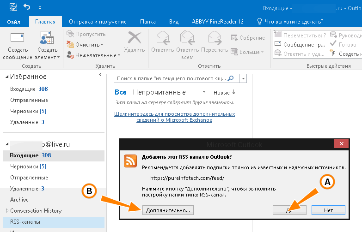The image size is (362, 232).
Task: Click the search magnifier icon
Action: (x=231, y=78)
